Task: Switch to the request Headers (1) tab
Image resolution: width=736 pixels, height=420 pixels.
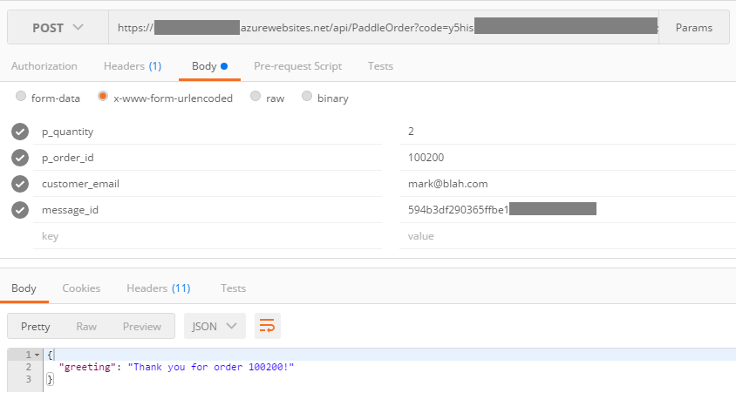Action: (x=132, y=66)
